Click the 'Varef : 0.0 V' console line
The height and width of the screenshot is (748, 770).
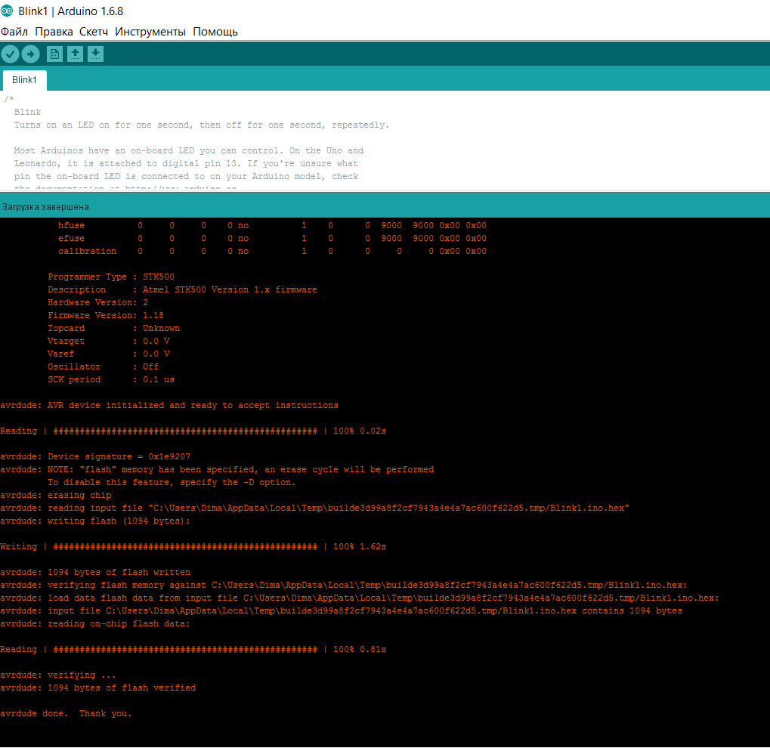click(x=109, y=354)
